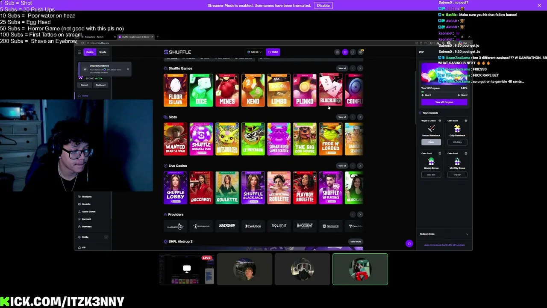Select the Penguin King provider logo
Image resolution: width=547 pixels, height=308 pixels.
201,226
